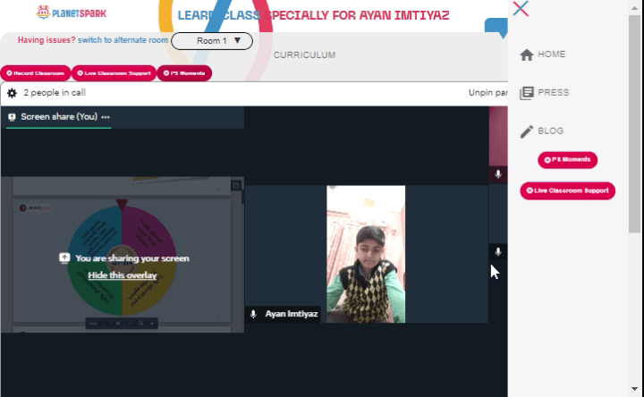Click PS Moments button in top toolbar
Image resolution: width=644 pixels, height=397 pixels.
coord(184,73)
